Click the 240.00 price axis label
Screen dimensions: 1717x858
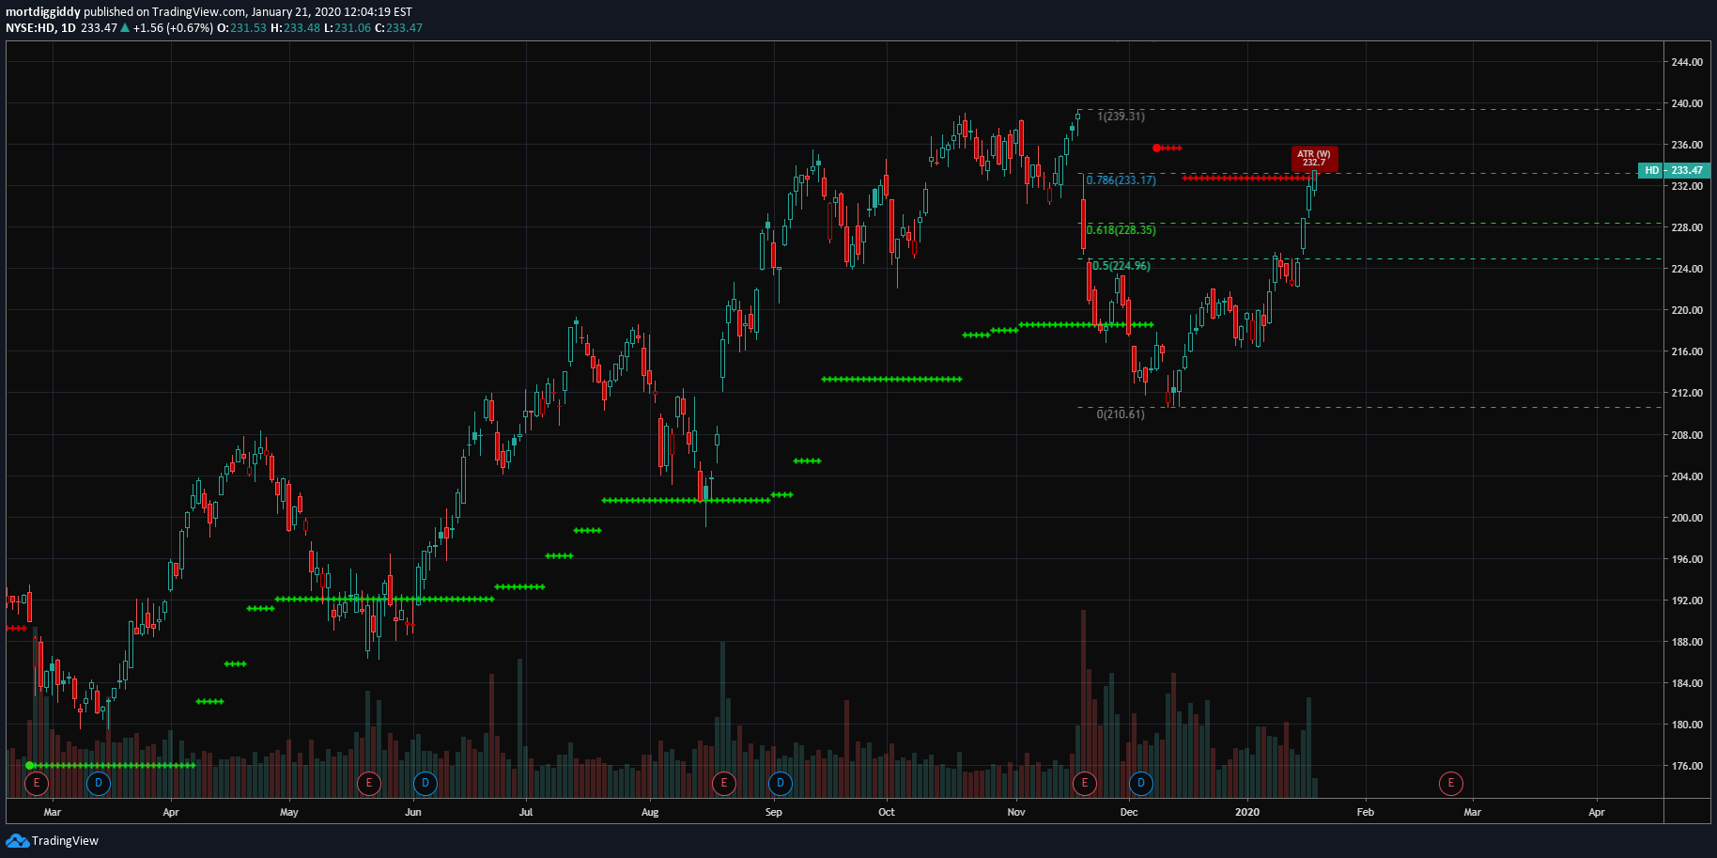[x=1687, y=103]
